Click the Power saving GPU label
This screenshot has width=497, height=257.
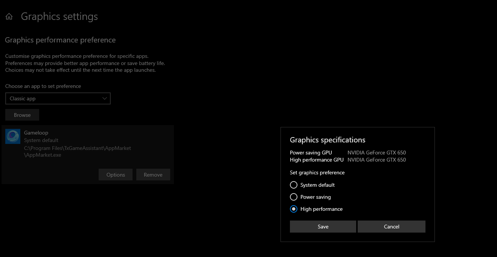311,153
